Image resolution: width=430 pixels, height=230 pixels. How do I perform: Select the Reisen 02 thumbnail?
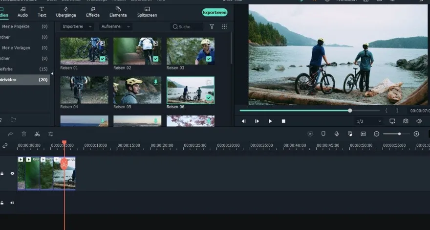click(x=137, y=51)
